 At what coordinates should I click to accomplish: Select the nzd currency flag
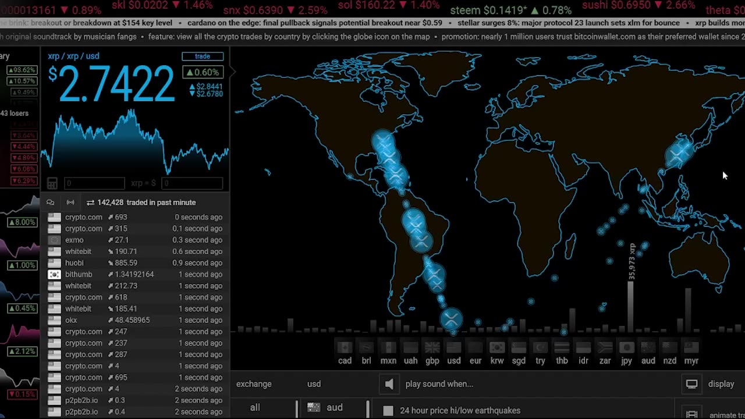coord(670,347)
